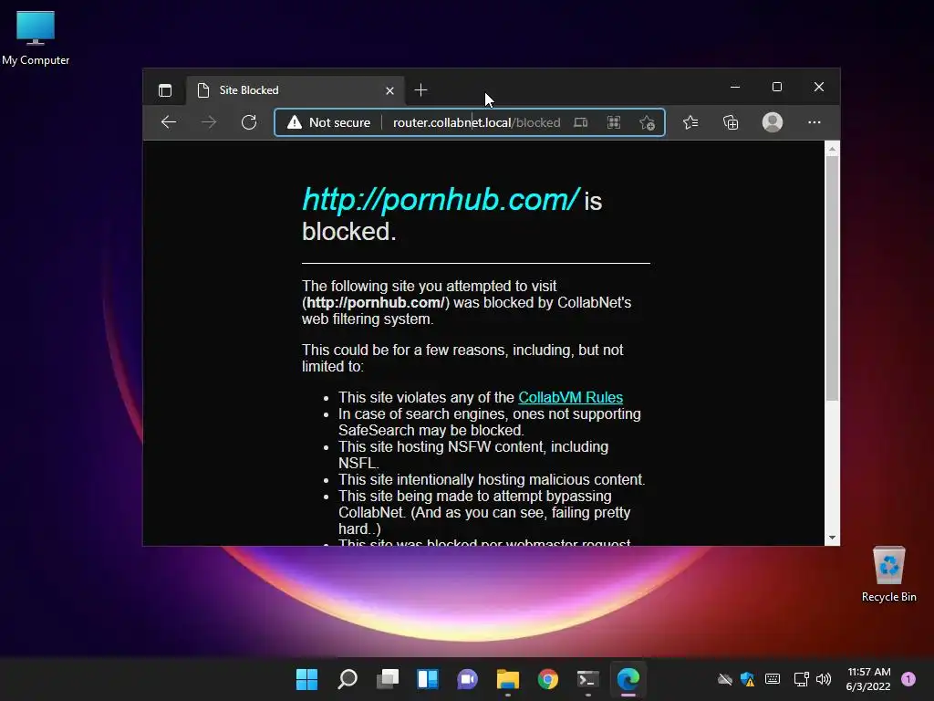Open the volume speaker tray icon
The image size is (934, 701).
pyautogui.click(x=824, y=679)
